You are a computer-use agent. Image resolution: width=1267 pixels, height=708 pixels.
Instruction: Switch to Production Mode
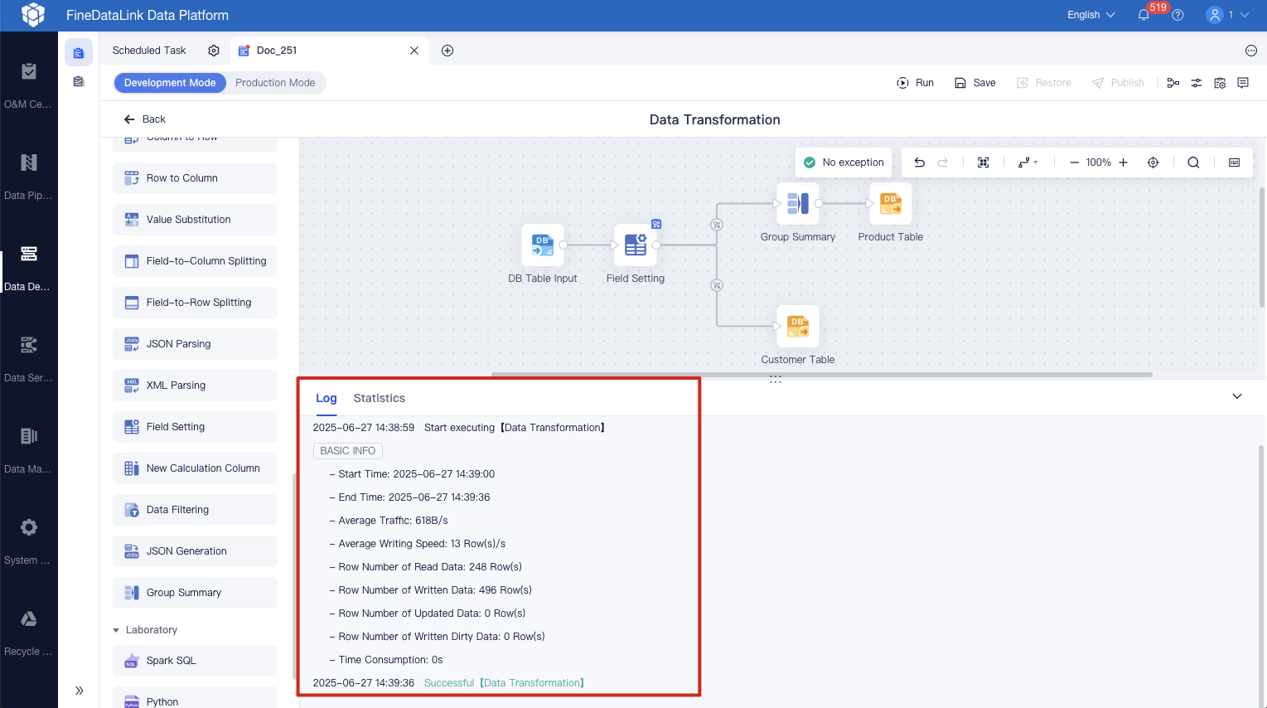pos(275,83)
